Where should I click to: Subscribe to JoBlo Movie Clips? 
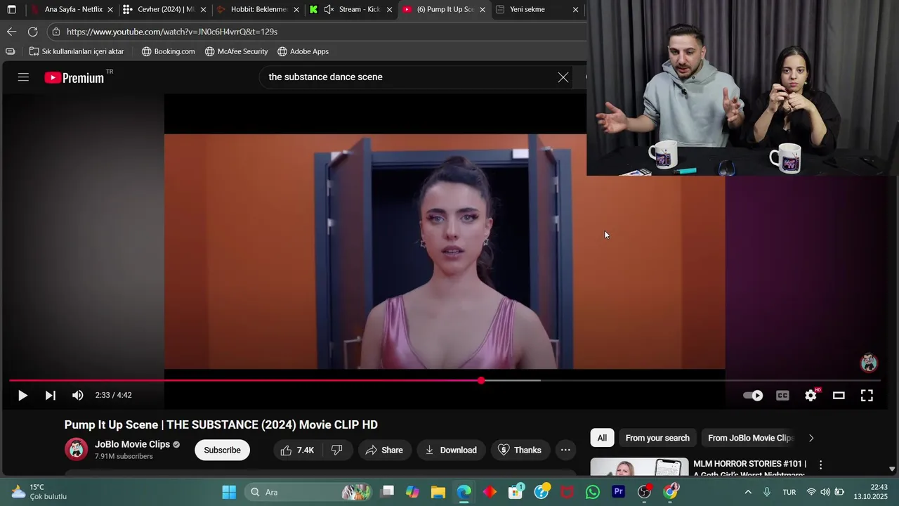tap(222, 450)
